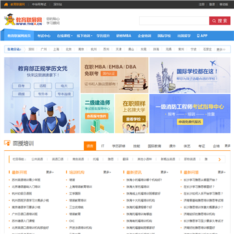
Task: Click 公共英语 in category navigator
Action: (37, 159)
